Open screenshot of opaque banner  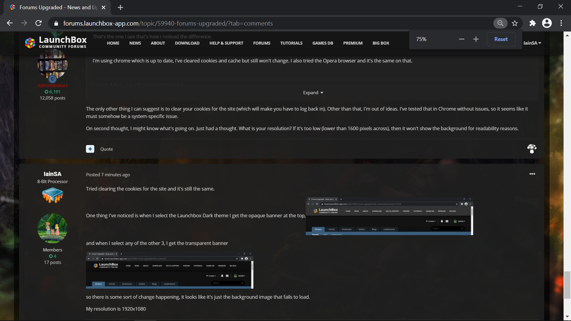389,216
